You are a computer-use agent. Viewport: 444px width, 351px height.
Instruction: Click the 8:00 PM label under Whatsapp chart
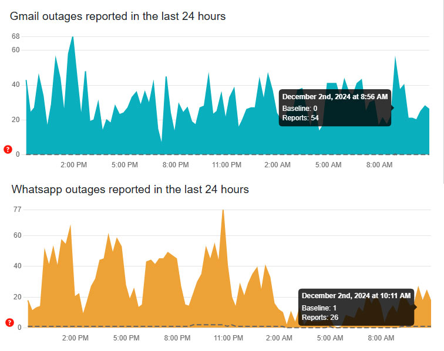click(x=177, y=338)
